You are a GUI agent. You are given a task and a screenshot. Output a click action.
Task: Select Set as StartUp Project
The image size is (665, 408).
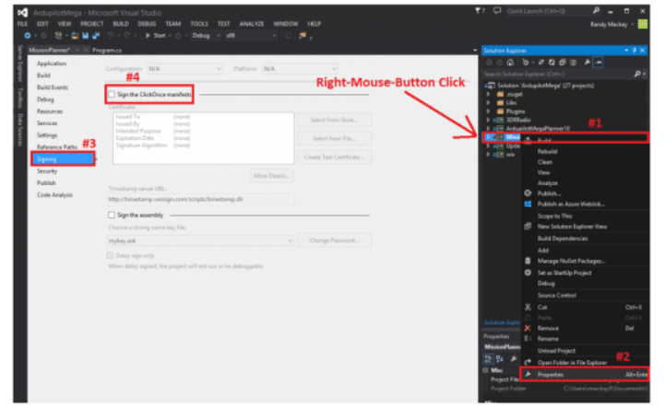point(586,273)
